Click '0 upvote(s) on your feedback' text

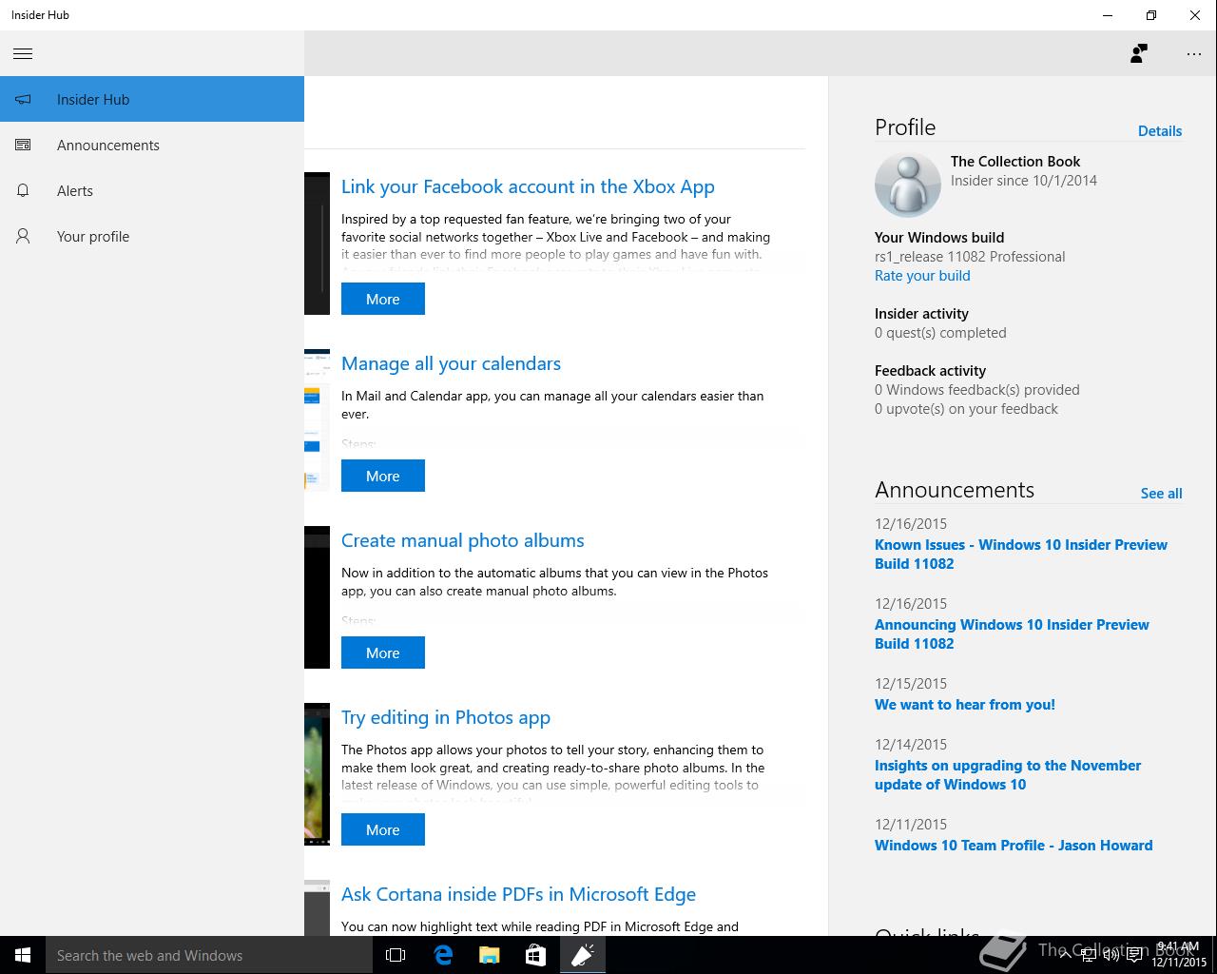coord(966,409)
